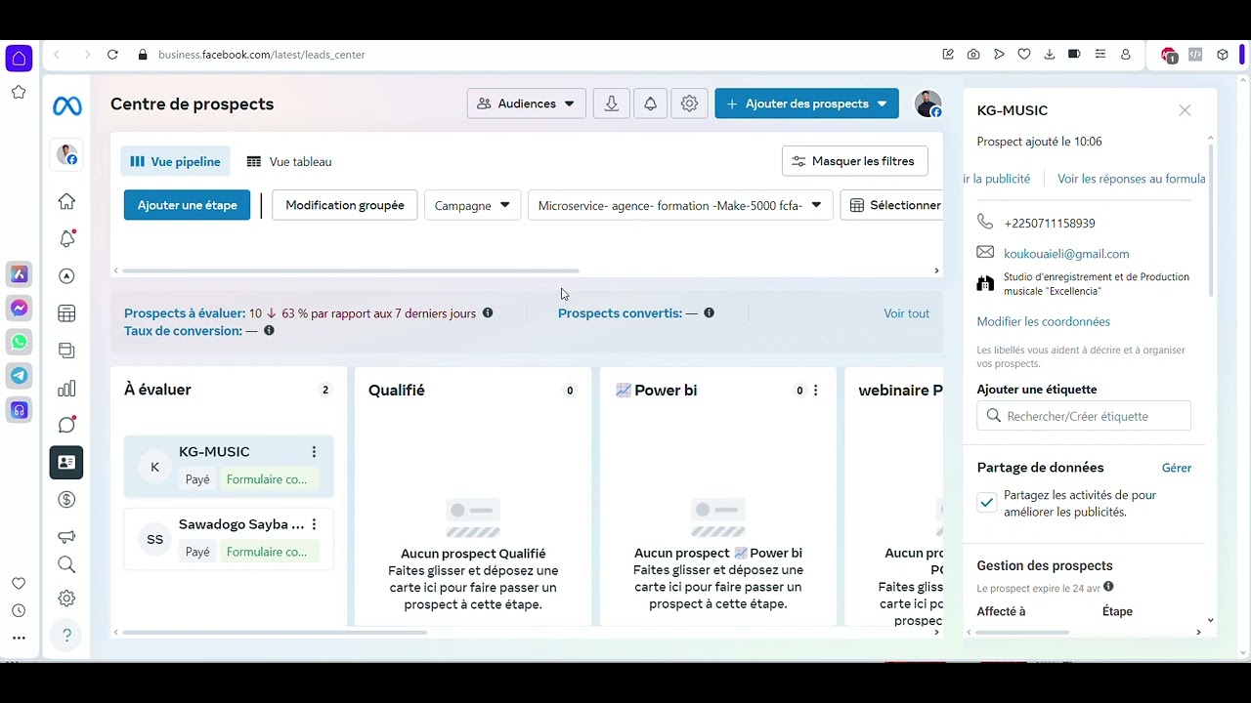Click the download leads icon button
1251x703 pixels.
612,103
